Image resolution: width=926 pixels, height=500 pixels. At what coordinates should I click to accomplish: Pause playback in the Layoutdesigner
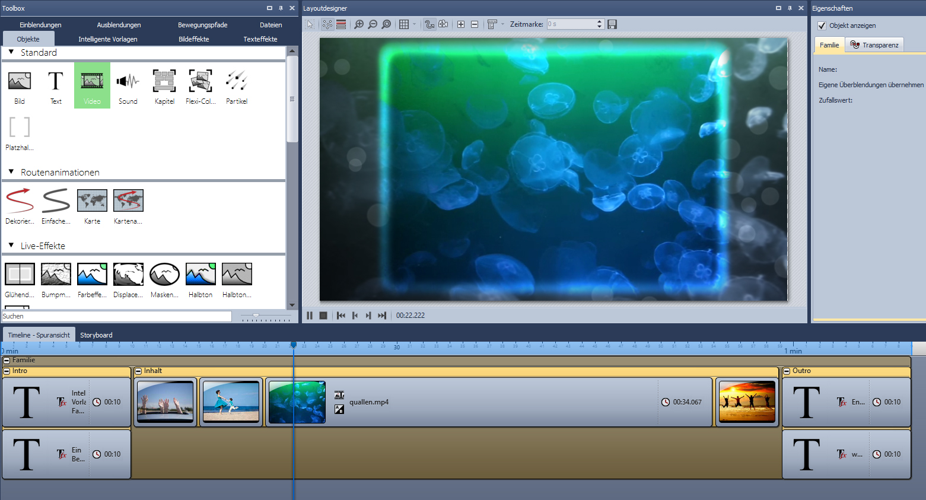coord(309,316)
